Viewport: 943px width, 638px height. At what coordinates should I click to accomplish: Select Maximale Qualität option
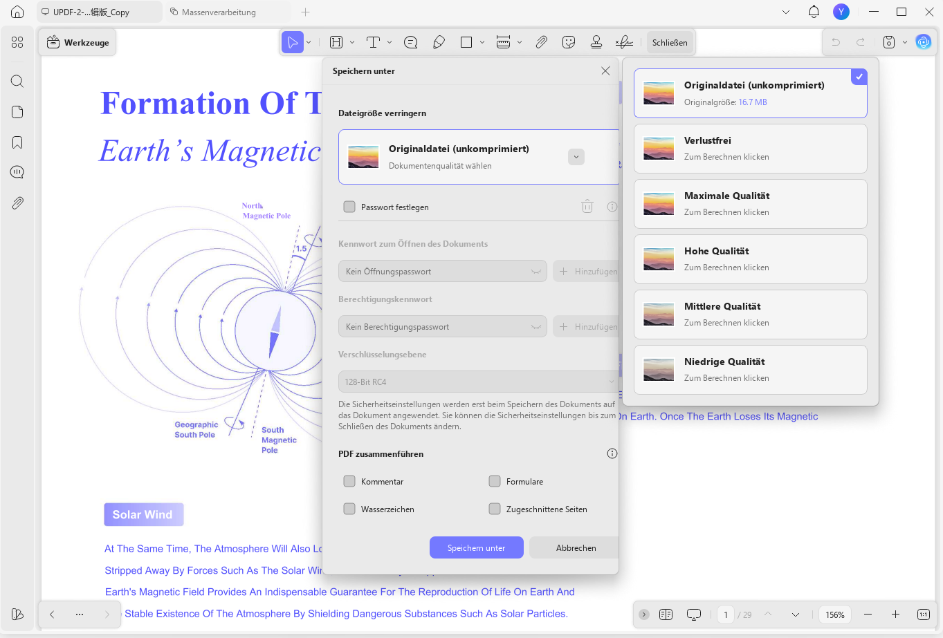(751, 204)
